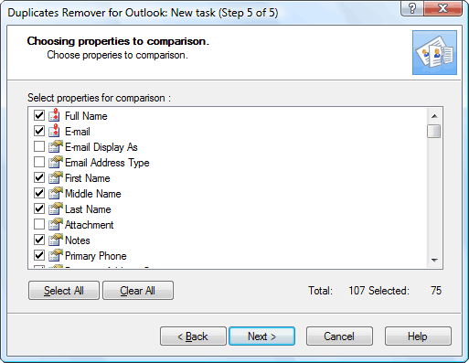Click the properties list scrollbar thumb
The width and height of the screenshot is (469, 363).
(434, 132)
